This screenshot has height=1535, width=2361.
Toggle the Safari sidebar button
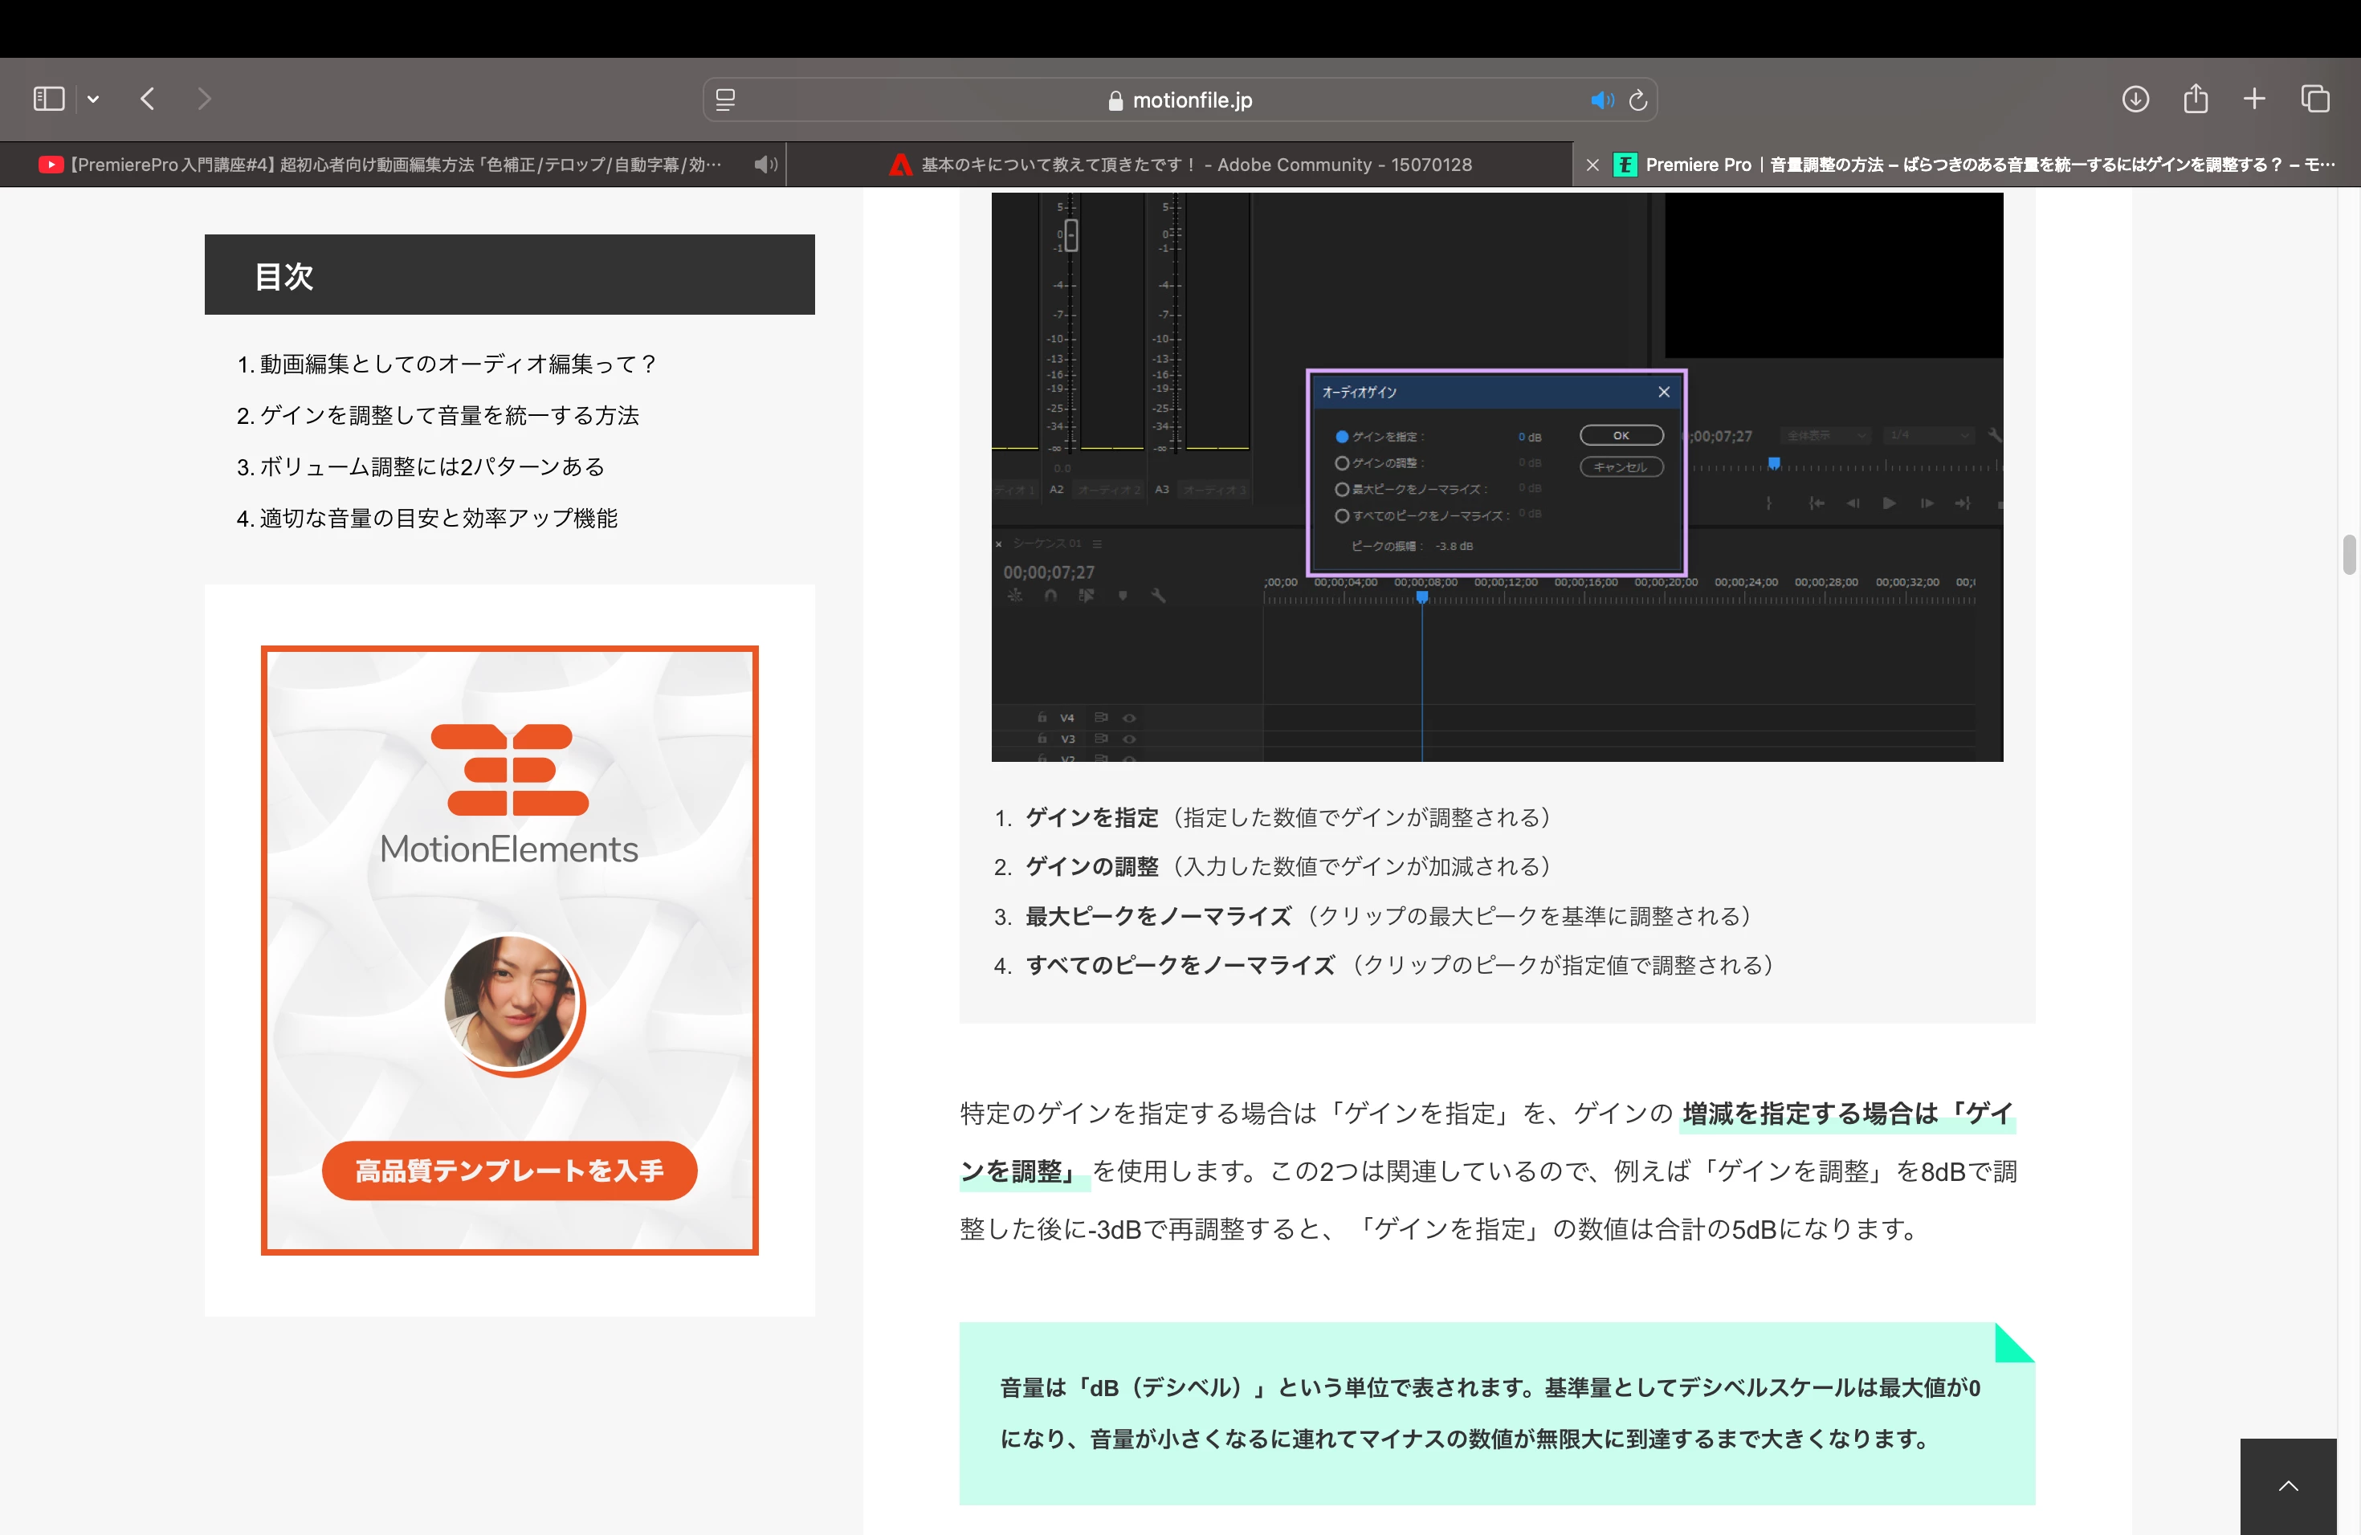(x=49, y=100)
